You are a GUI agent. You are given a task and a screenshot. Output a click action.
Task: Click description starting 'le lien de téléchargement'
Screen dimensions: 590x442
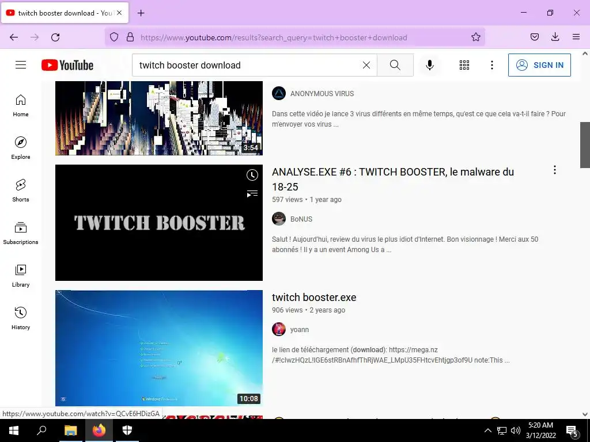[x=391, y=355]
